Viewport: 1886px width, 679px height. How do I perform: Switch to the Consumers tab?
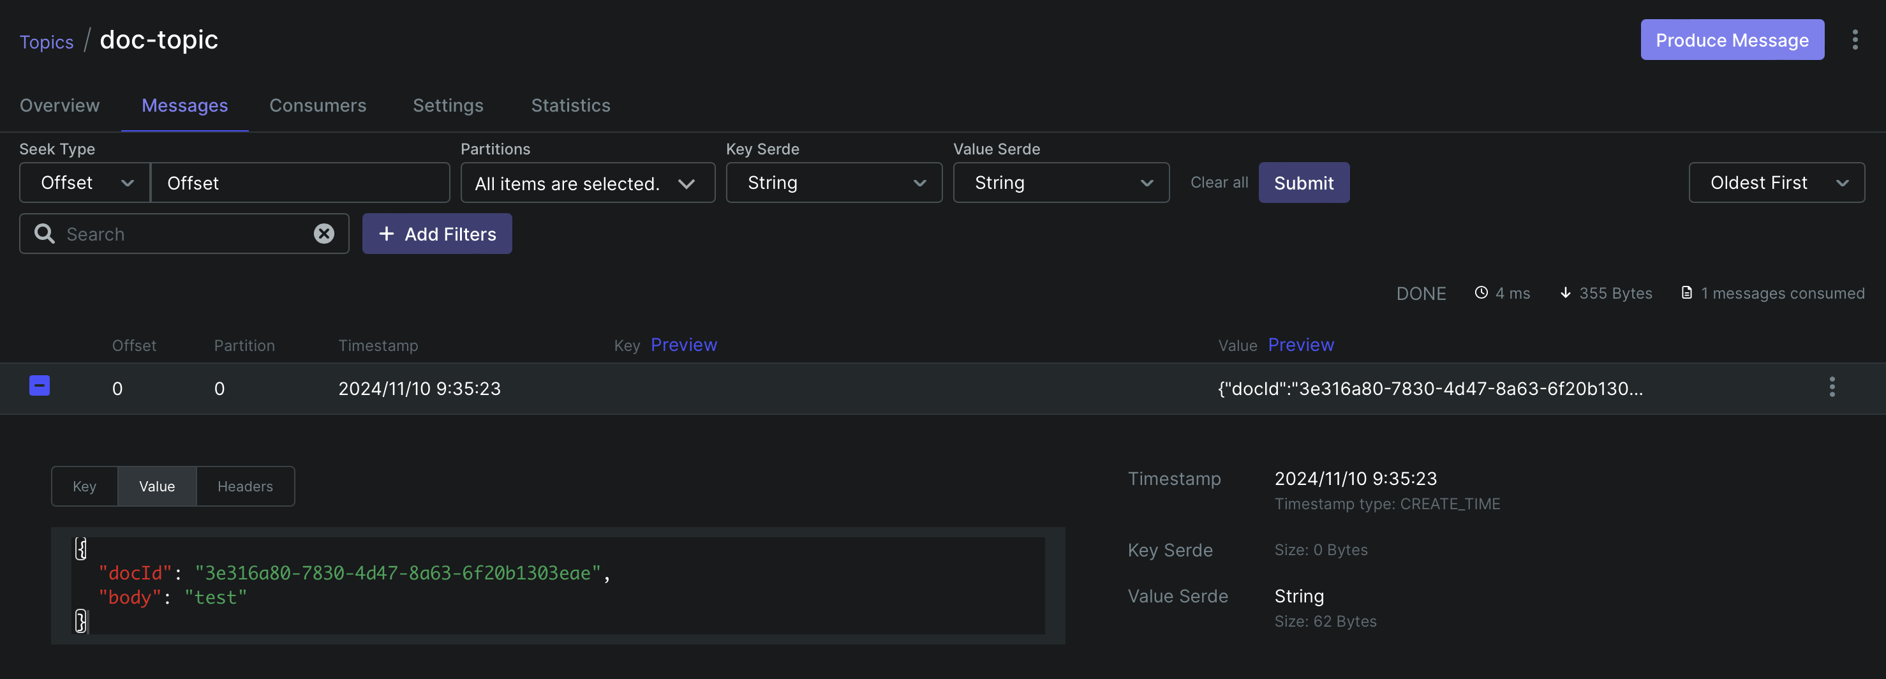[x=318, y=105]
